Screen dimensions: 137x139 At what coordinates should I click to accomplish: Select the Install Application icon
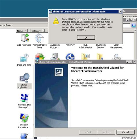tap(24, 81)
